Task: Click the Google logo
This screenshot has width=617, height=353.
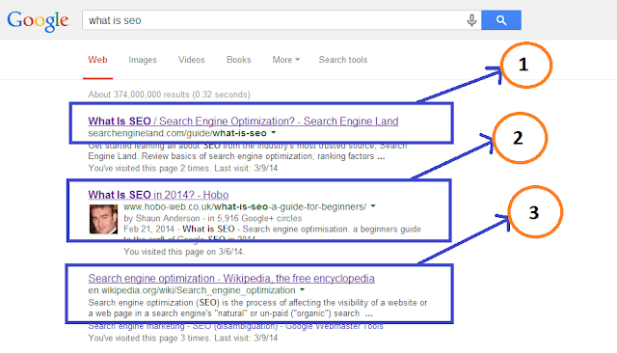Action: (x=38, y=21)
